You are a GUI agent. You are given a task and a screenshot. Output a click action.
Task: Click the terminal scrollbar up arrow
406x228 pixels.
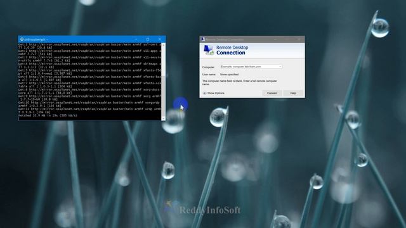(164, 45)
